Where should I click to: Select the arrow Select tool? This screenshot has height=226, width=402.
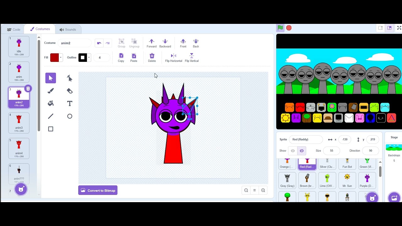click(51, 78)
